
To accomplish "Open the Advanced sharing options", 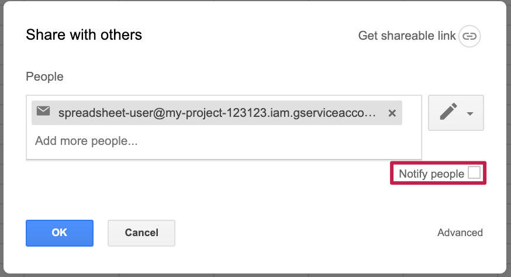I will pos(460,233).
